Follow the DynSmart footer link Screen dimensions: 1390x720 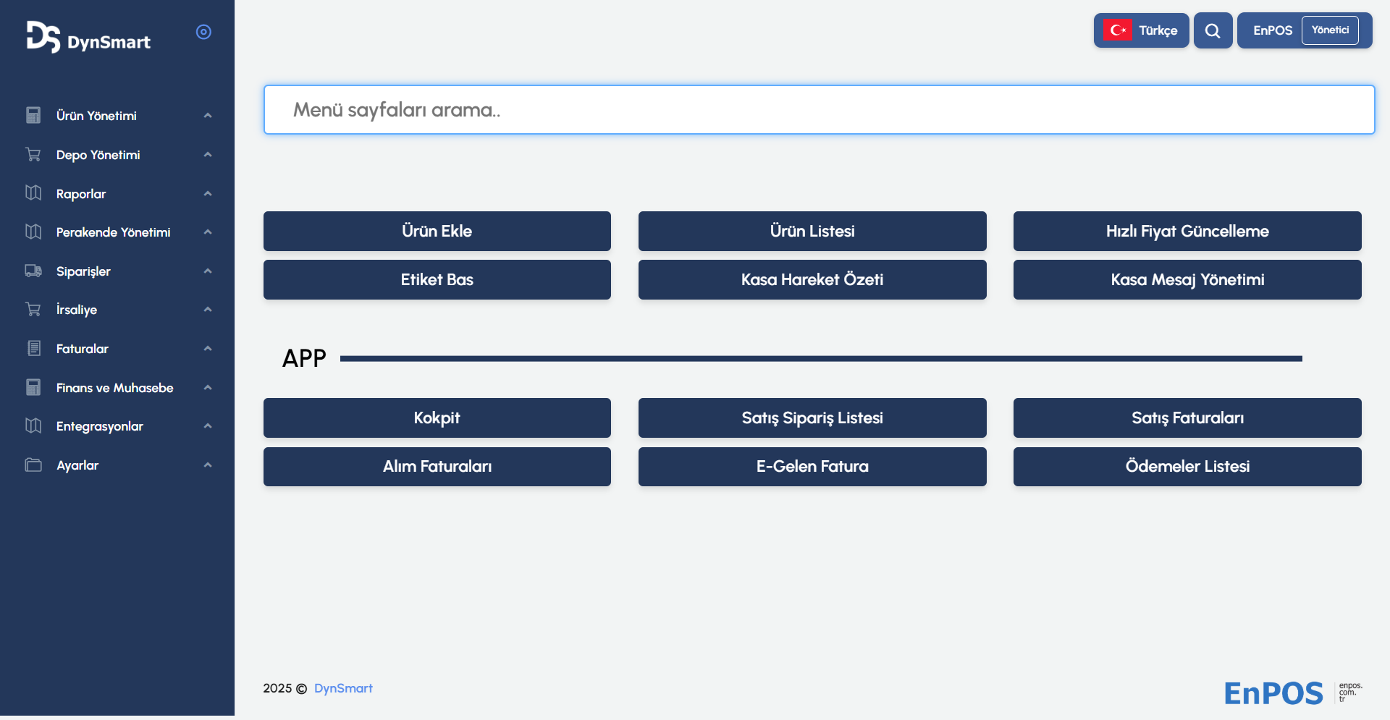[x=343, y=688]
